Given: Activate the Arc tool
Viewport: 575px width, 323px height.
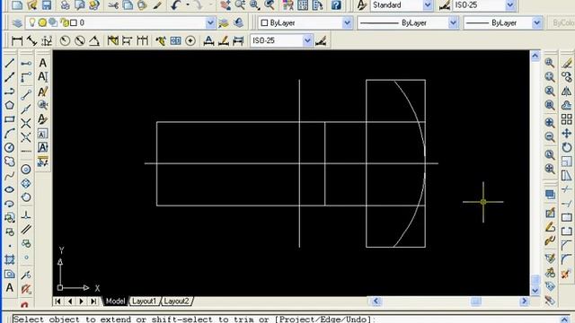Looking at the screenshot, I should tap(10, 134).
